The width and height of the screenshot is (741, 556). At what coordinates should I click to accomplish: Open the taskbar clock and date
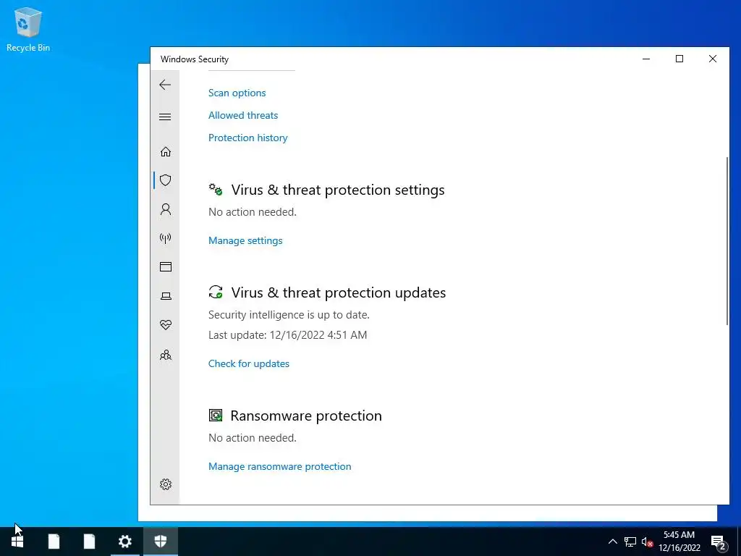click(679, 542)
